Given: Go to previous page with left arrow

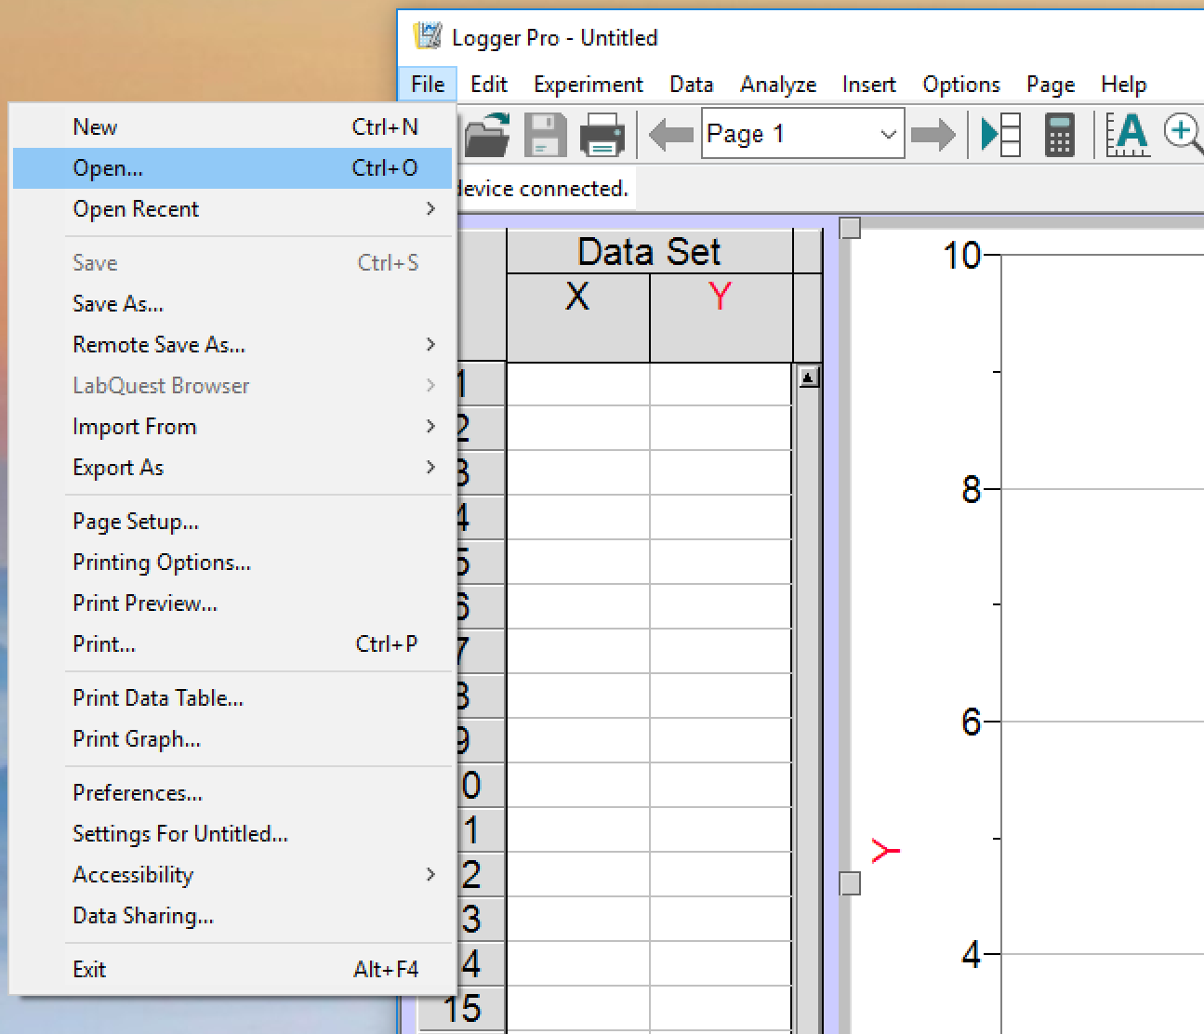Looking at the screenshot, I should [670, 135].
